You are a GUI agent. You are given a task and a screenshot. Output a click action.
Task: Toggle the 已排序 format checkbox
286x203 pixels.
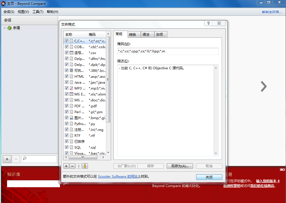pyautogui.click(x=66, y=141)
